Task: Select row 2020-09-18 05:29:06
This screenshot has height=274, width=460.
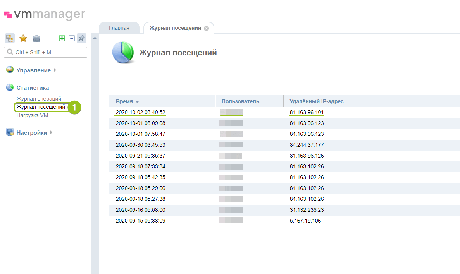Action: click(x=284, y=188)
